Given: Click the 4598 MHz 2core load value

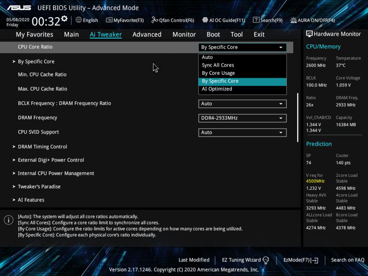Looking at the screenshot, I should [x=346, y=188].
